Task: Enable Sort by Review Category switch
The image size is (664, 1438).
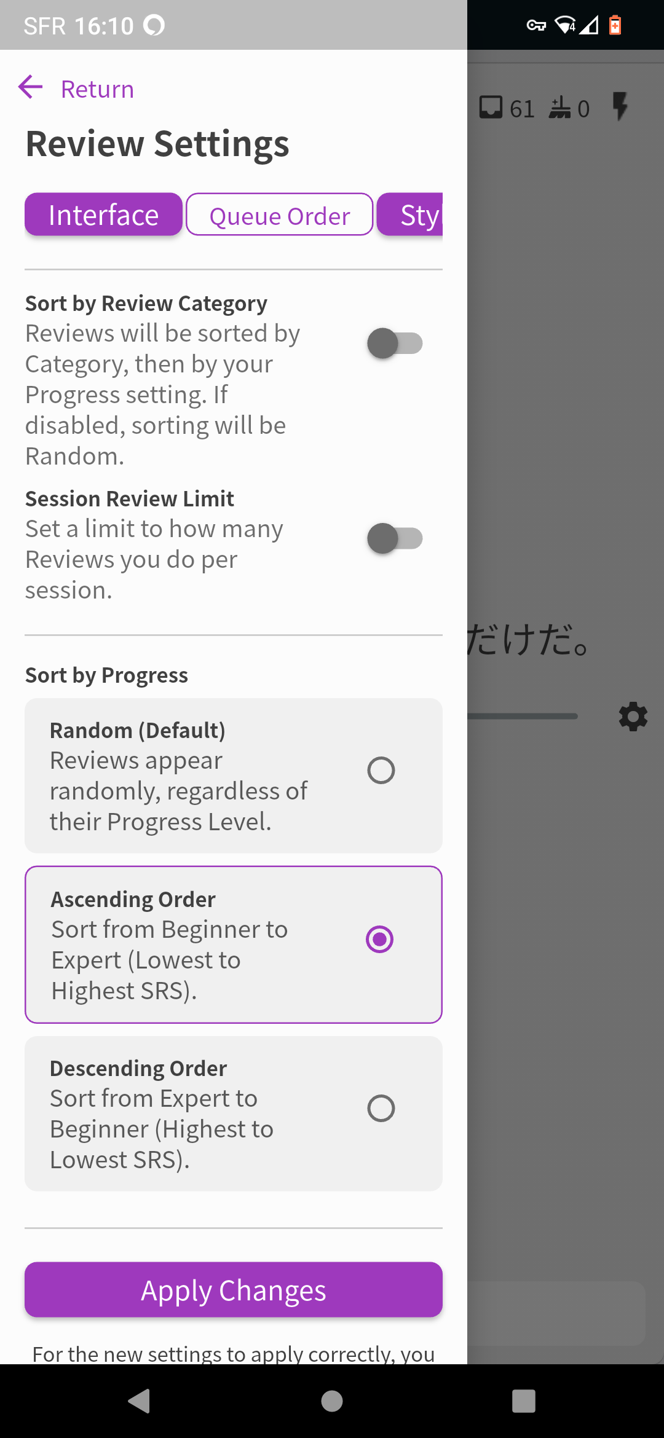Action: click(x=395, y=344)
